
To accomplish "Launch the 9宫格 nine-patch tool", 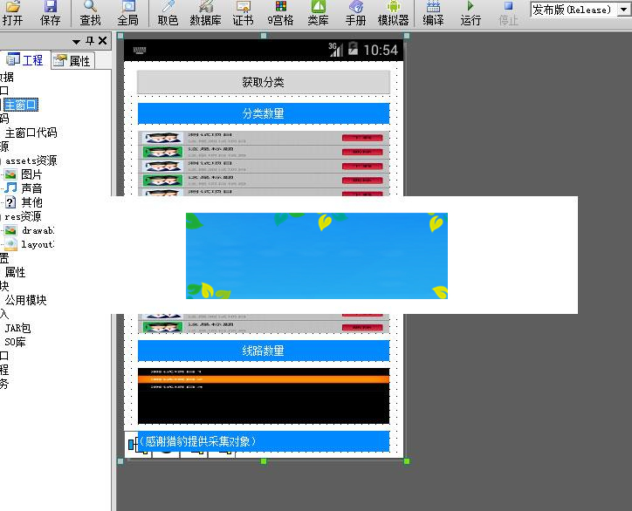I will coord(280,13).
